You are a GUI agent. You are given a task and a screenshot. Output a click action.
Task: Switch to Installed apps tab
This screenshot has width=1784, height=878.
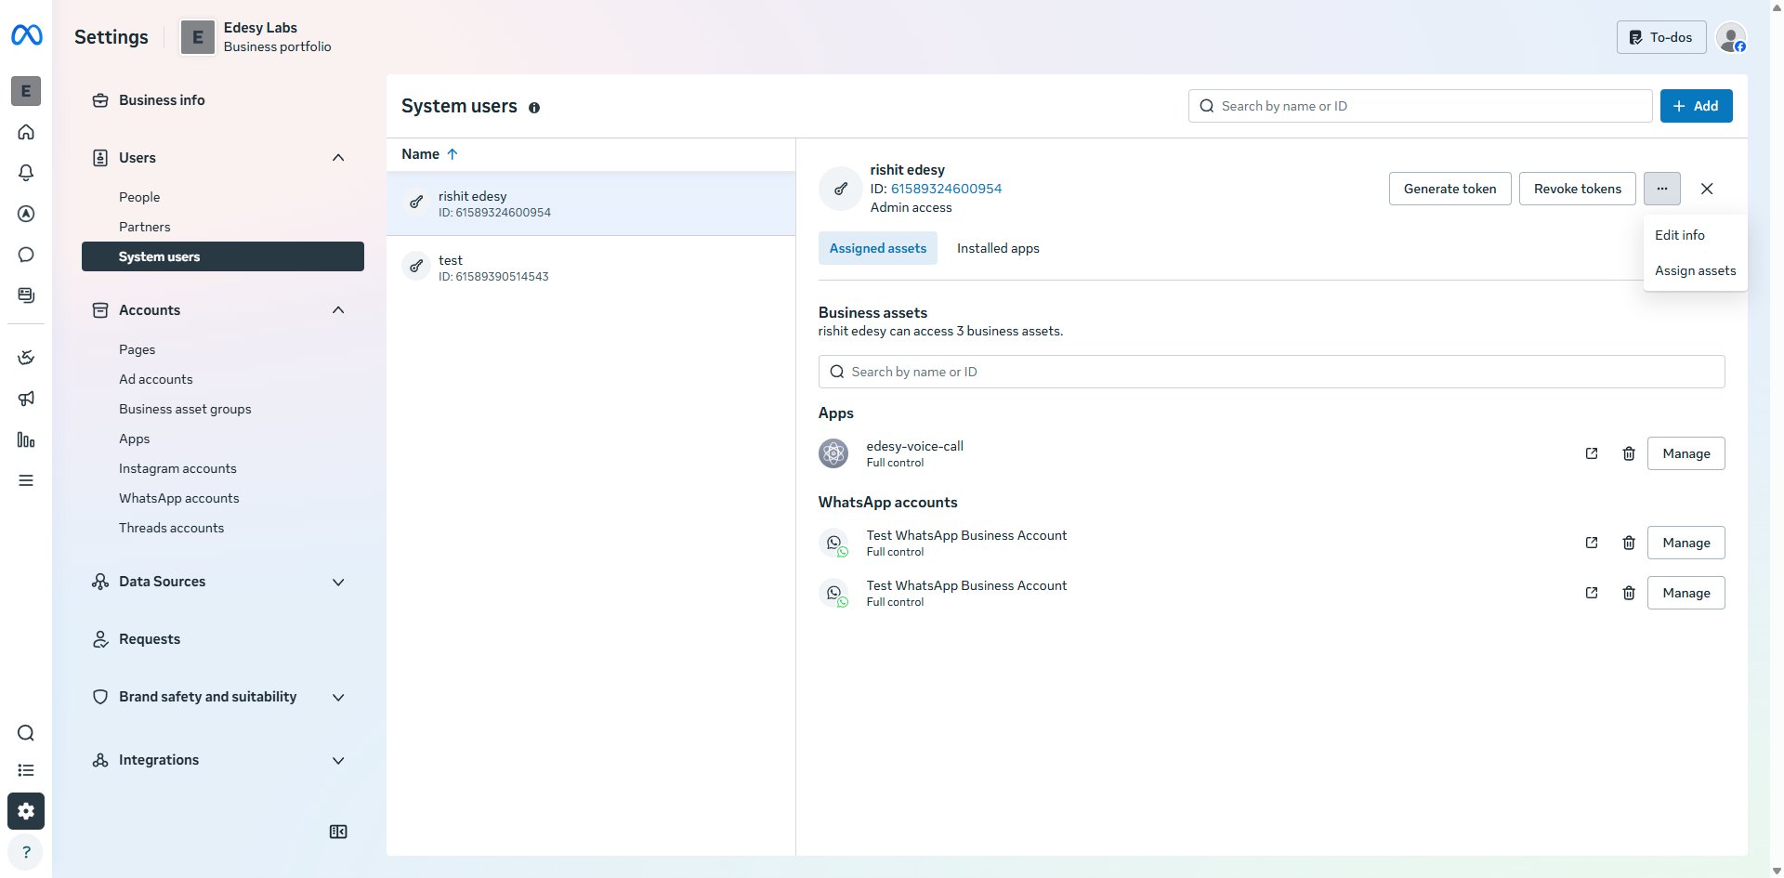(x=998, y=248)
